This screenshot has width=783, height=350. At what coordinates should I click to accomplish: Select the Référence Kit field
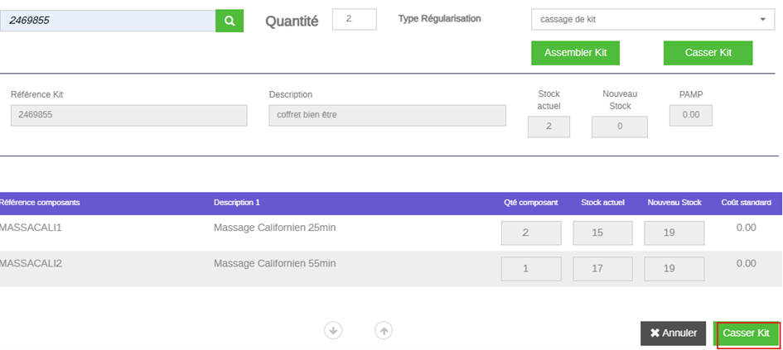[x=128, y=115]
